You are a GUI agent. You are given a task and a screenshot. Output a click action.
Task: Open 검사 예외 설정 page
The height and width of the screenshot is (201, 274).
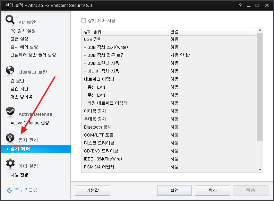click(x=24, y=47)
